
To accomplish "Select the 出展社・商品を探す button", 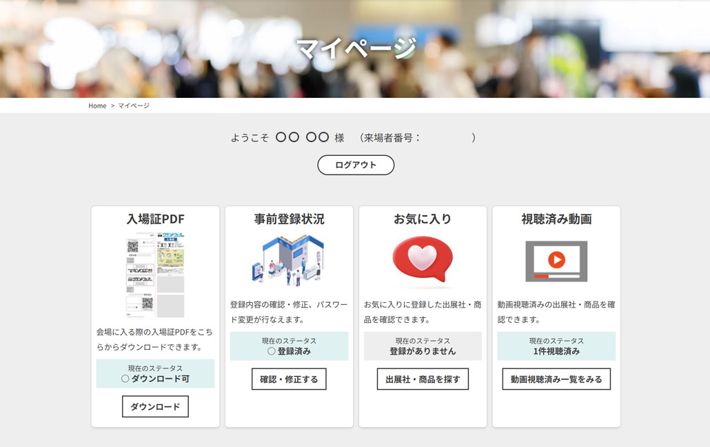I will click(x=423, y=379).
